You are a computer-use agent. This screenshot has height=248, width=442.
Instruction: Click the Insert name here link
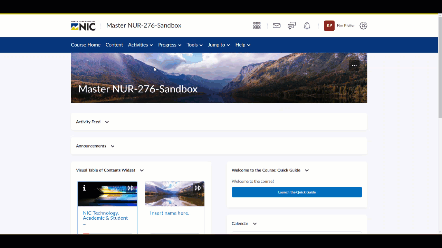coord(169,213)
